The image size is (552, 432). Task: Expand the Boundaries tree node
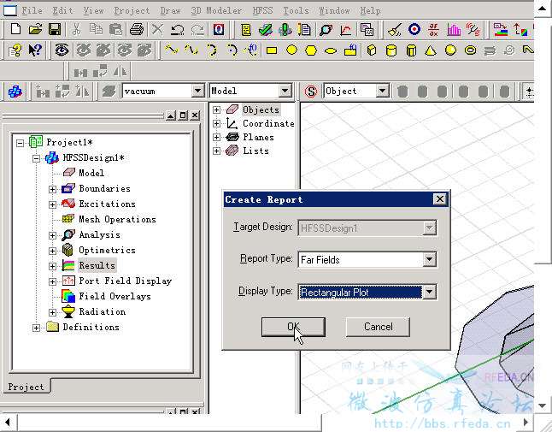click(52, 189)
